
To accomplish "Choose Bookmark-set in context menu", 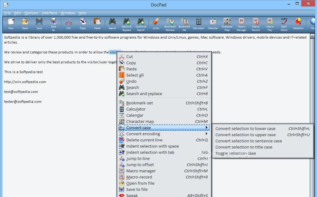I will pyautogui.click(x=164, y=103).
